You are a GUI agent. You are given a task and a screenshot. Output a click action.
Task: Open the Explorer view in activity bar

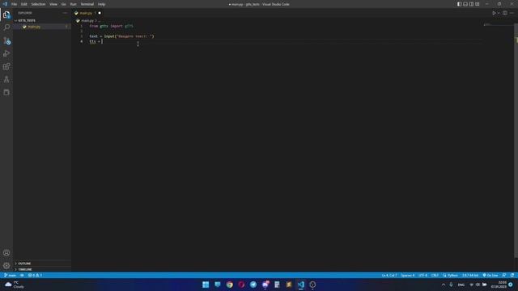(6, 15)
